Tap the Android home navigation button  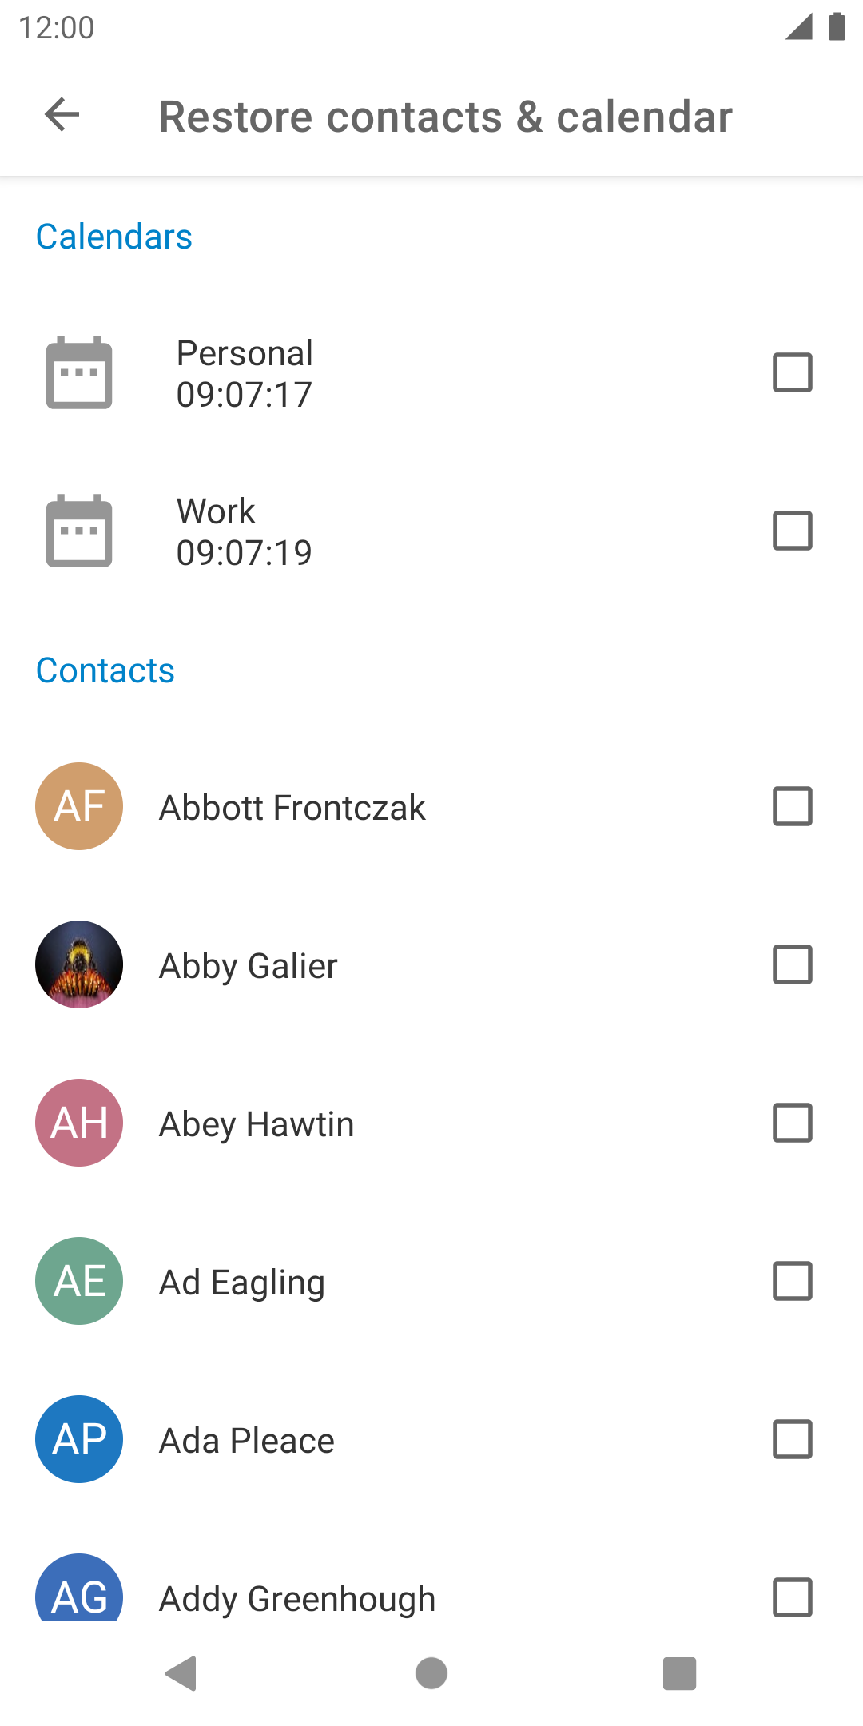431,1673
